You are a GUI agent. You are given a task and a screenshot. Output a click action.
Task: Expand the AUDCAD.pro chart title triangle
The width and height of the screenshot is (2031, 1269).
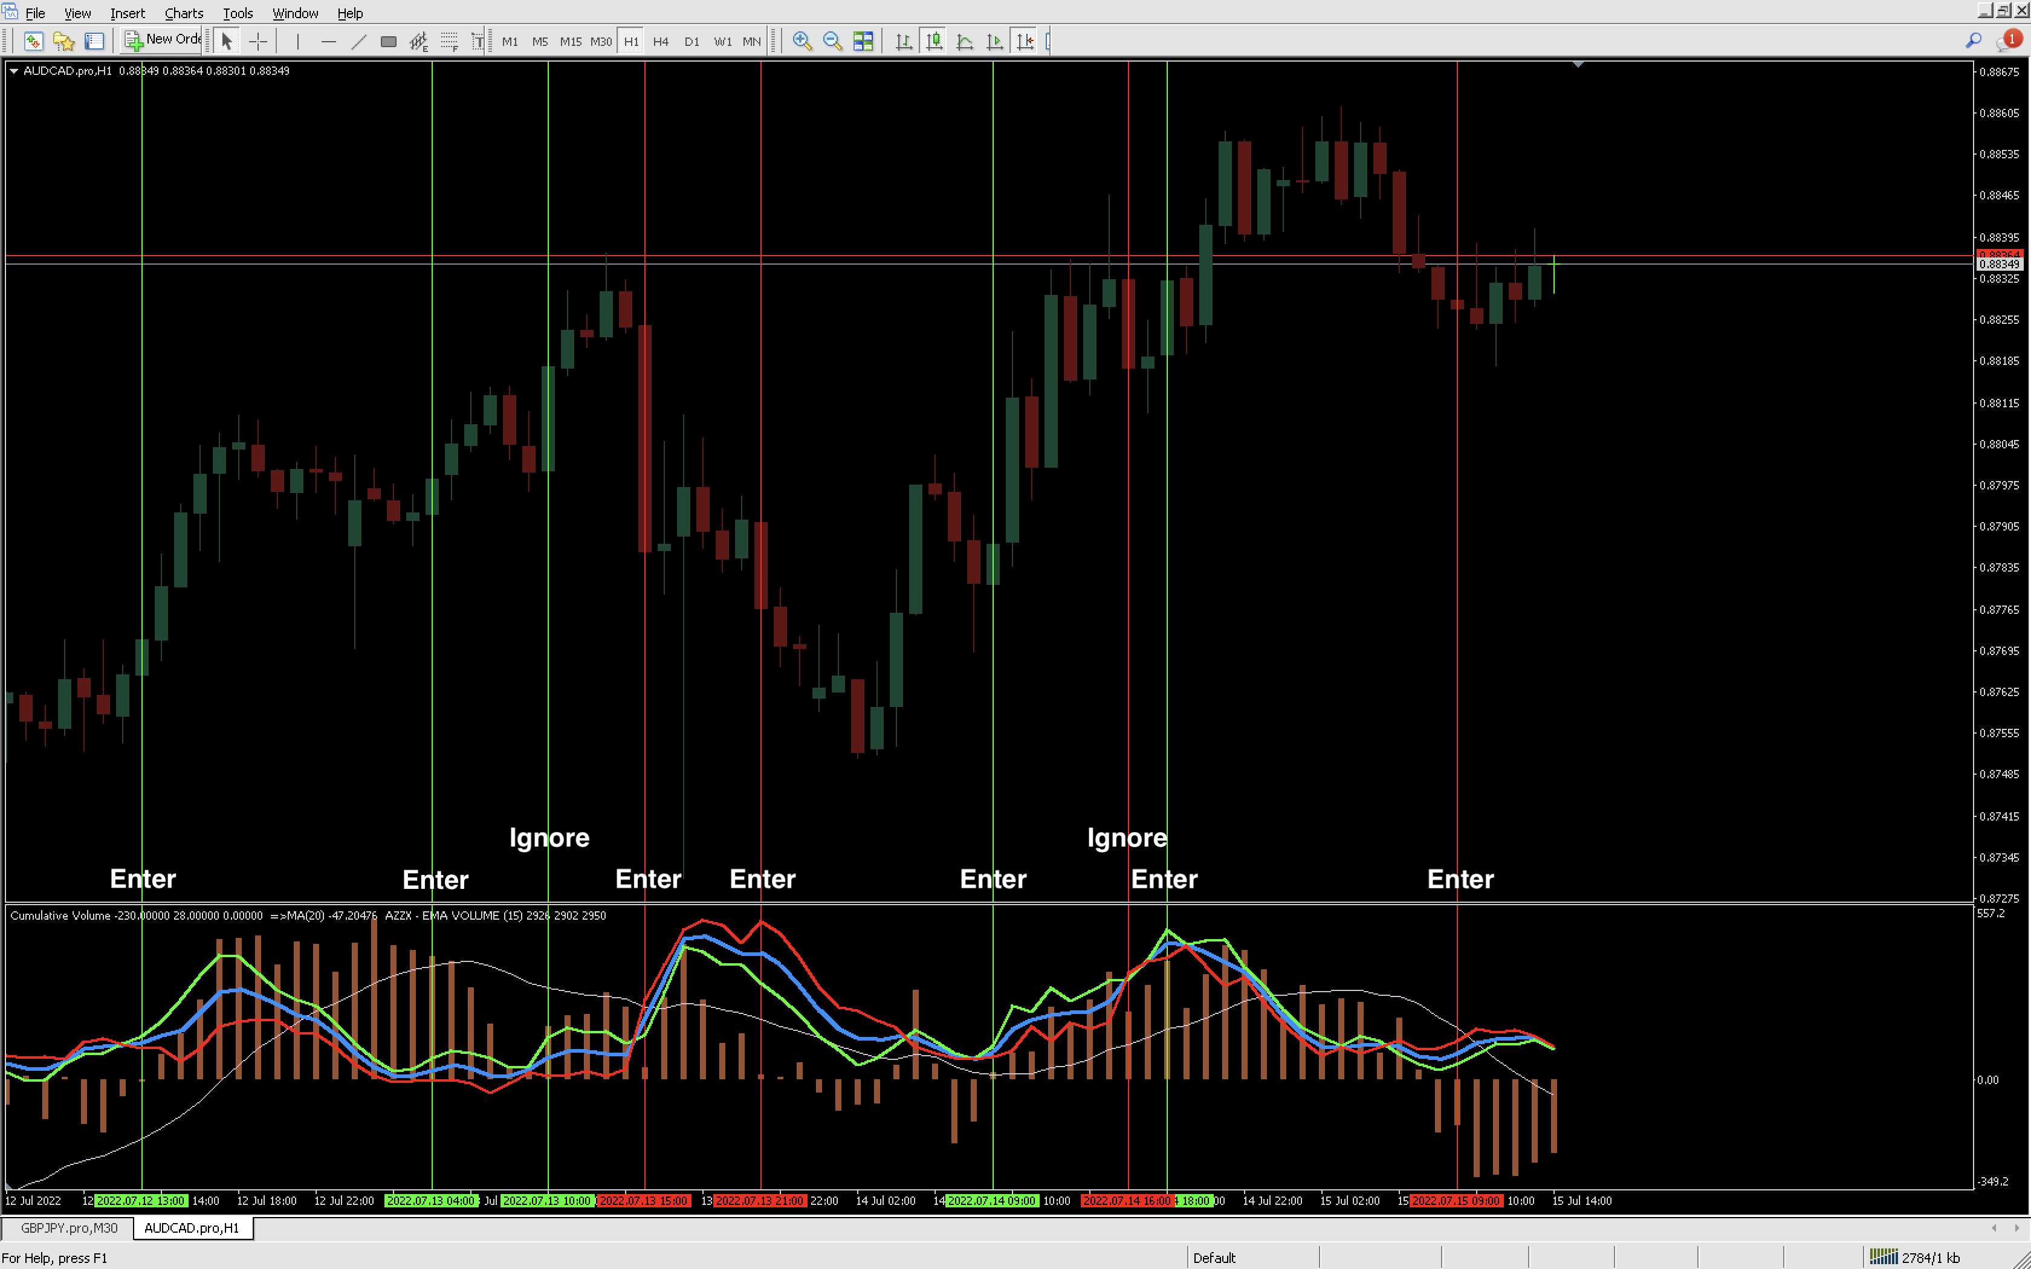[x=13, y=71]
